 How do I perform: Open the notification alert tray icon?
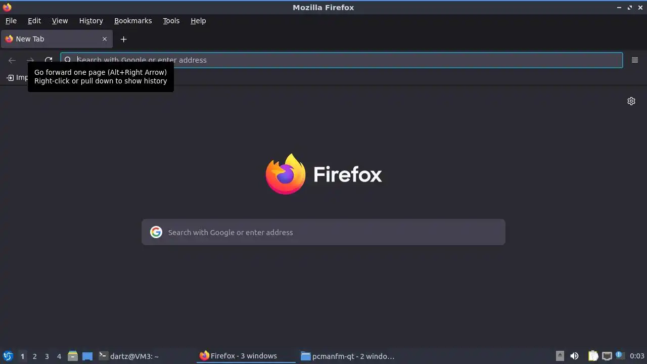tap(620, 356)
